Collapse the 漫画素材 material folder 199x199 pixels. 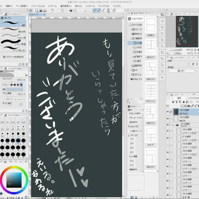132,38
